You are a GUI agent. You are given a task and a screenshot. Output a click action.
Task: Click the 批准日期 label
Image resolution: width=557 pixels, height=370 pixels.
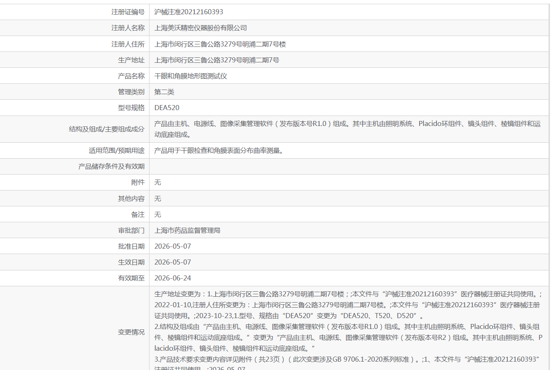(x=132, y=246)
